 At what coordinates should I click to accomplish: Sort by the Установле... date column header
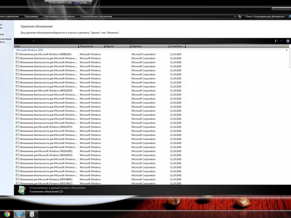pyautogui.click(x=177, y=46)
